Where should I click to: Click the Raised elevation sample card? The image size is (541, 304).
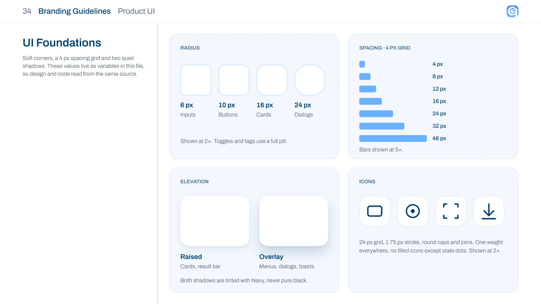215,221
